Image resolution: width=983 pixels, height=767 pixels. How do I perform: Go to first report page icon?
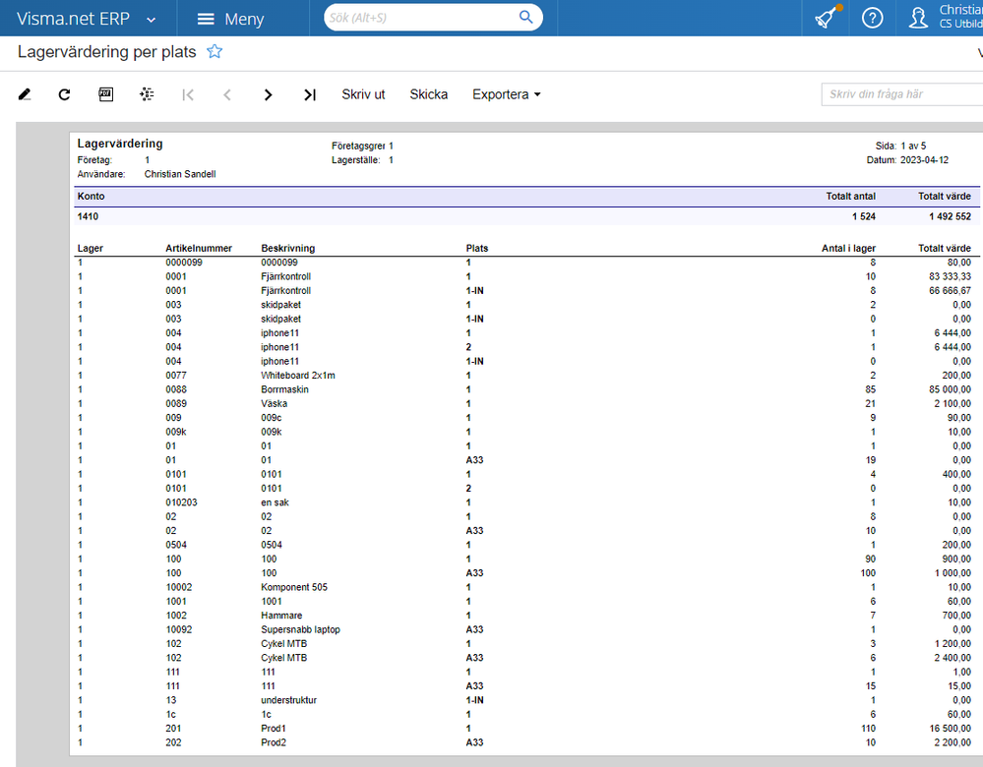pyautogui.click(x=187, y=94)
